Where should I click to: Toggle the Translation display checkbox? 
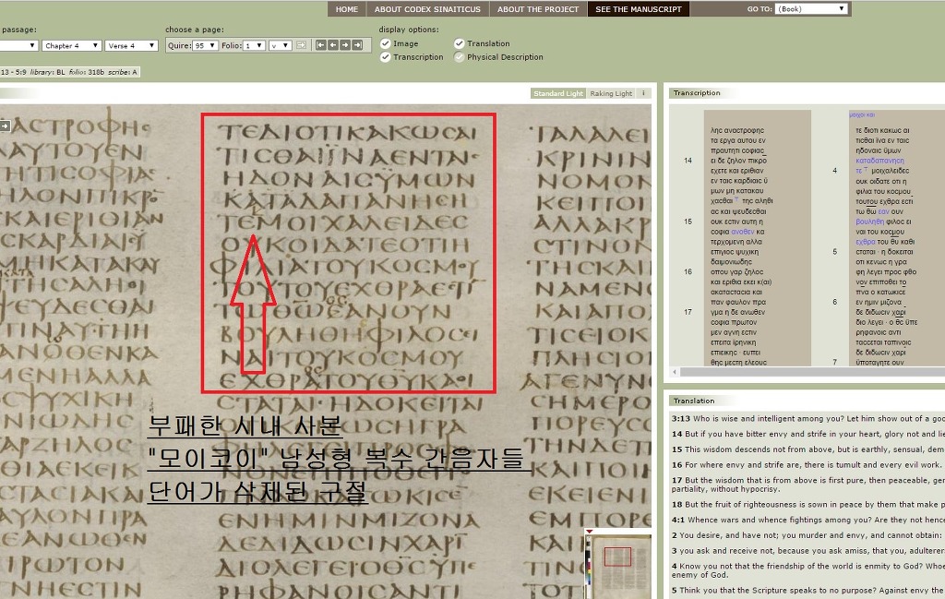tap(460, 43)
